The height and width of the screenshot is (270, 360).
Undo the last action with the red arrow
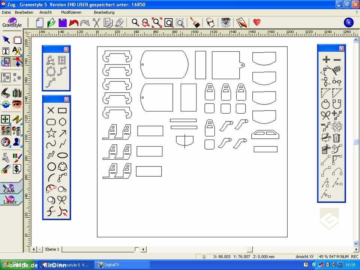[73, 23]
